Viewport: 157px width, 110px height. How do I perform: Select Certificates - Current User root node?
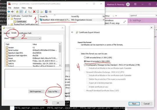tap(20, 16)
